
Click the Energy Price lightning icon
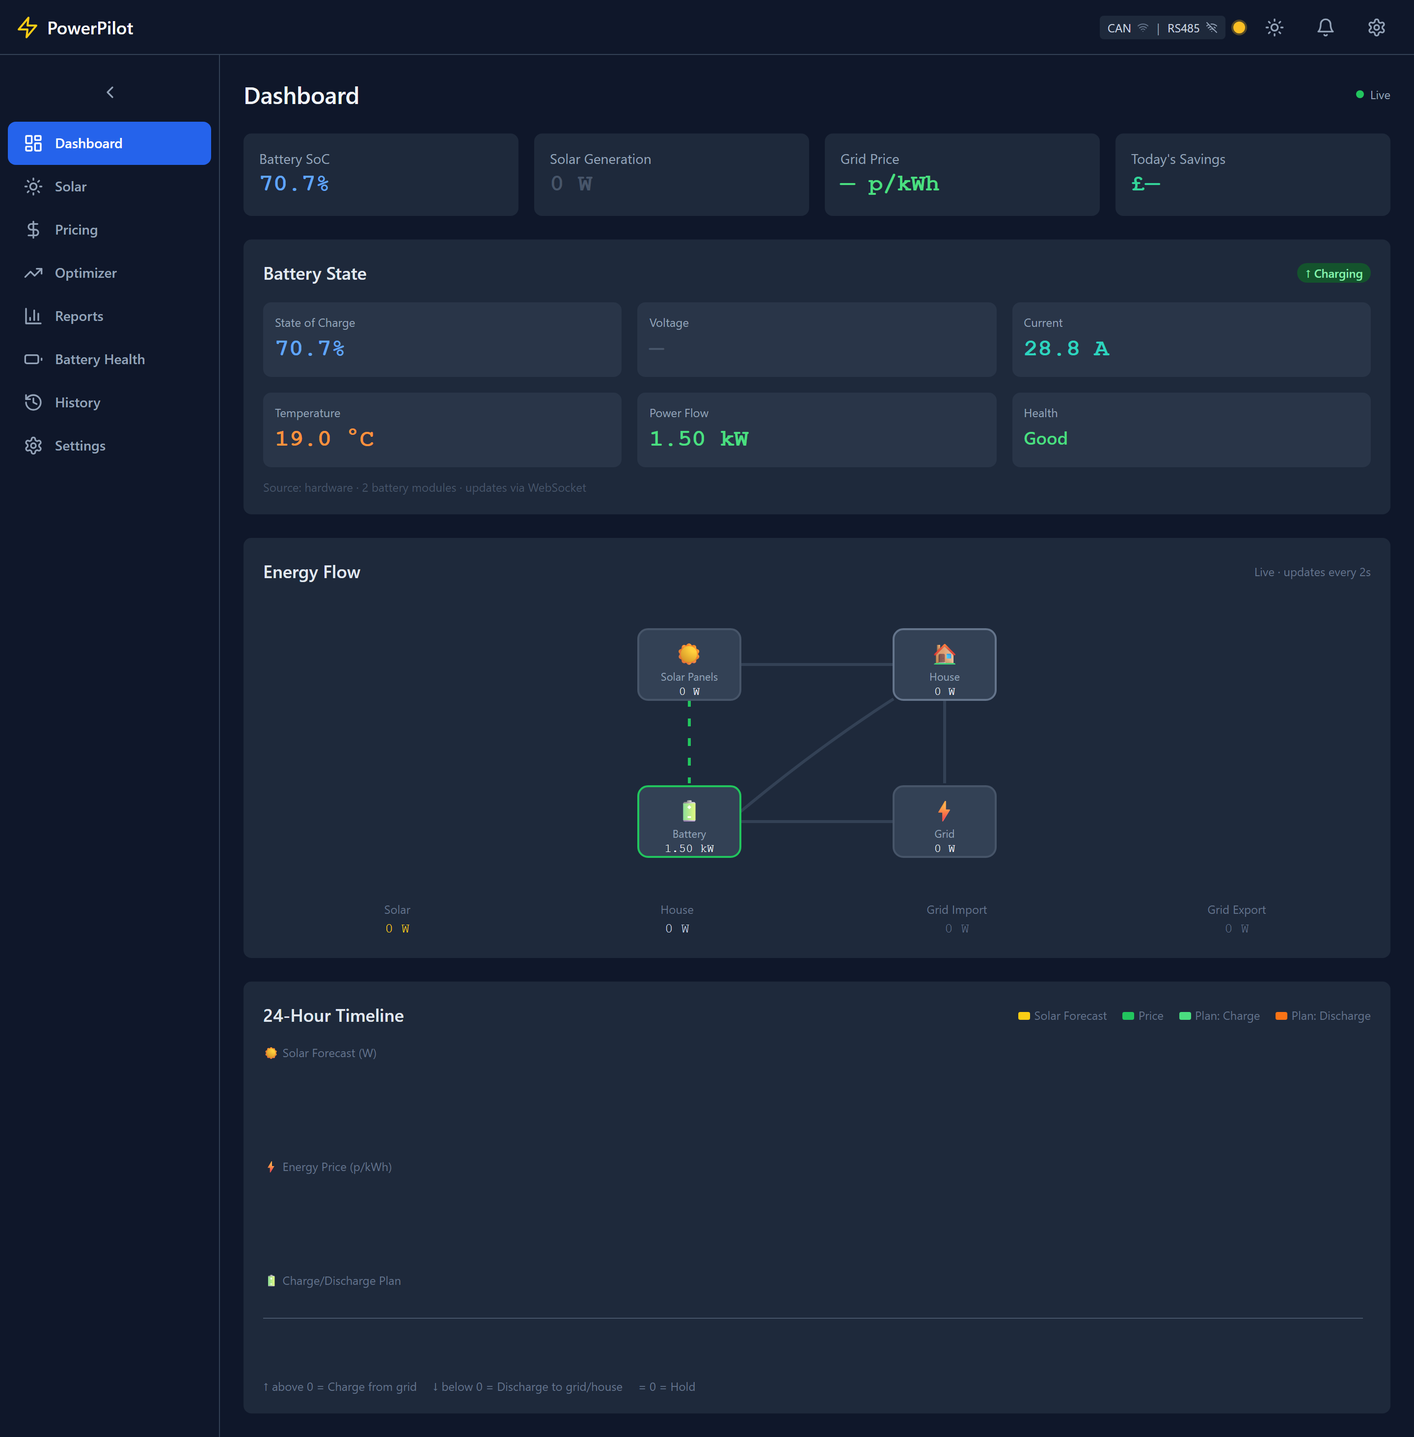tap(271, 1167)
